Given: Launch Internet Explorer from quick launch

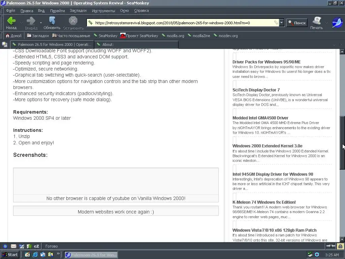Looking at the screenshot, I should point(35,255).
